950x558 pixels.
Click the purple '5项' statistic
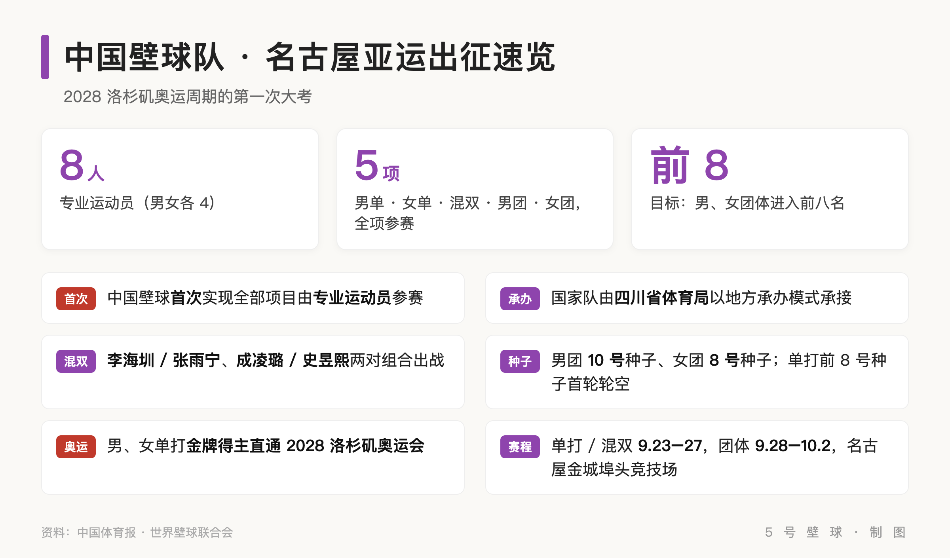tap(377, 165)
